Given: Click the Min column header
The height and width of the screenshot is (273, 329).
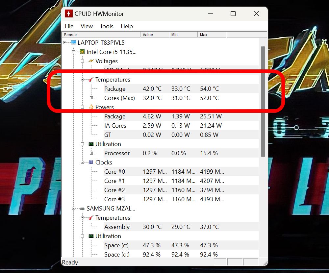Looking at the screenshot, I should tap(183, 35).
